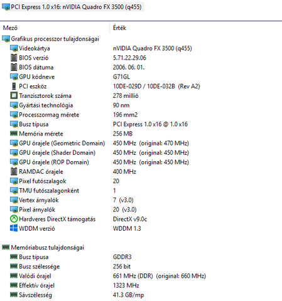Viewport: 282px width, 301px height.
Task: Click the Pixel futószalagok row icon
Action: click(14, 181)
